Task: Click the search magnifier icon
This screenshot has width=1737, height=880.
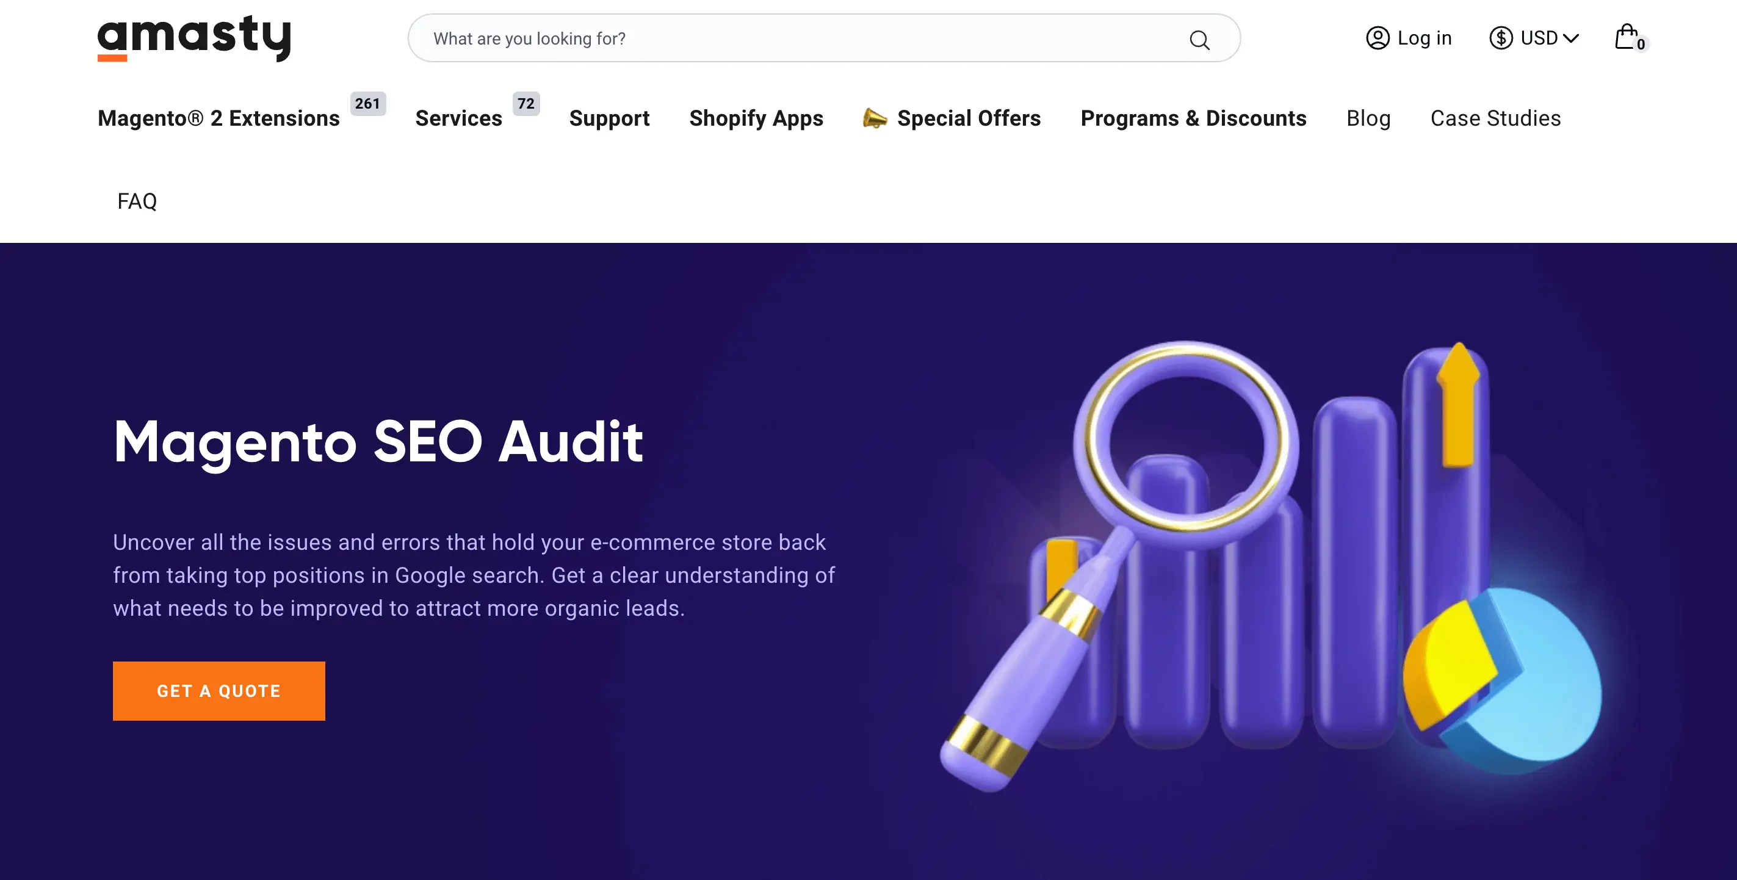Action: (1201, 38)
